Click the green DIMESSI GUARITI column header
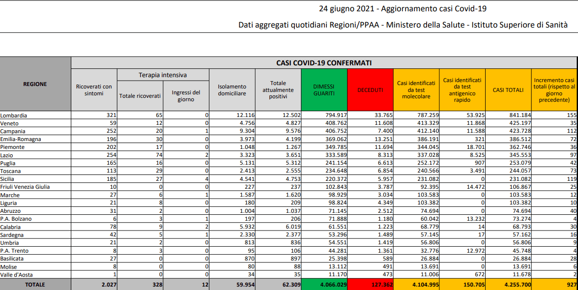 point(324,89)
